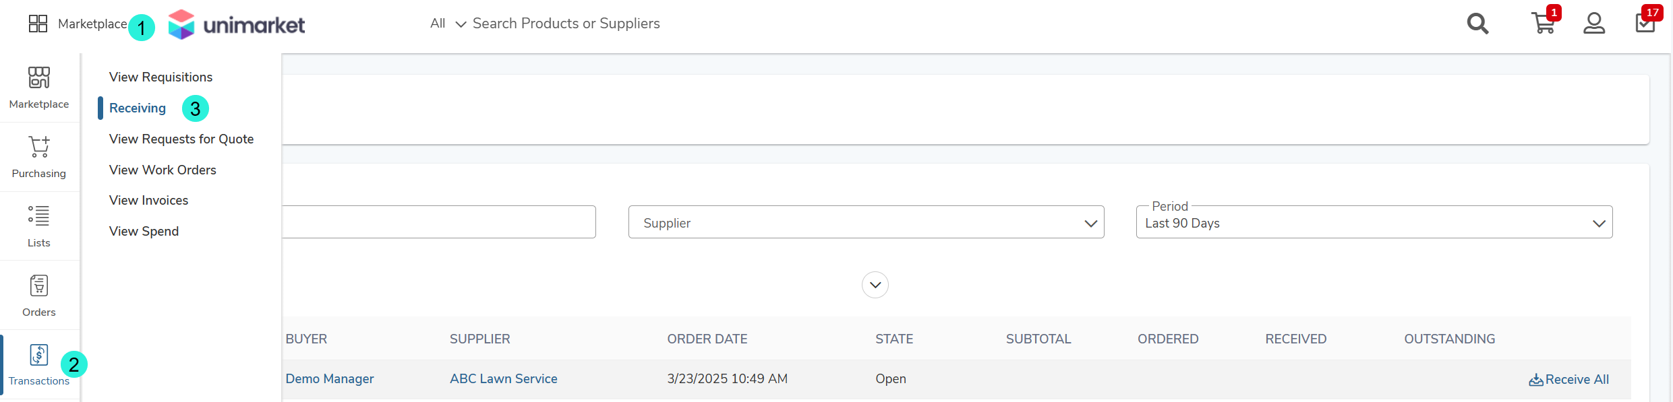Open the Marketplace grid menu icon
The width and height of the screenshot is (1673, 402).
coord(38,24)
